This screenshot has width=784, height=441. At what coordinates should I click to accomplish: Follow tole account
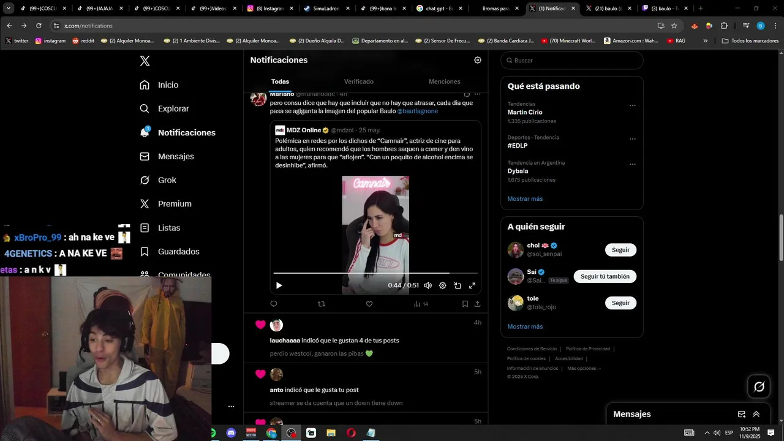click(x=620, y=303)
